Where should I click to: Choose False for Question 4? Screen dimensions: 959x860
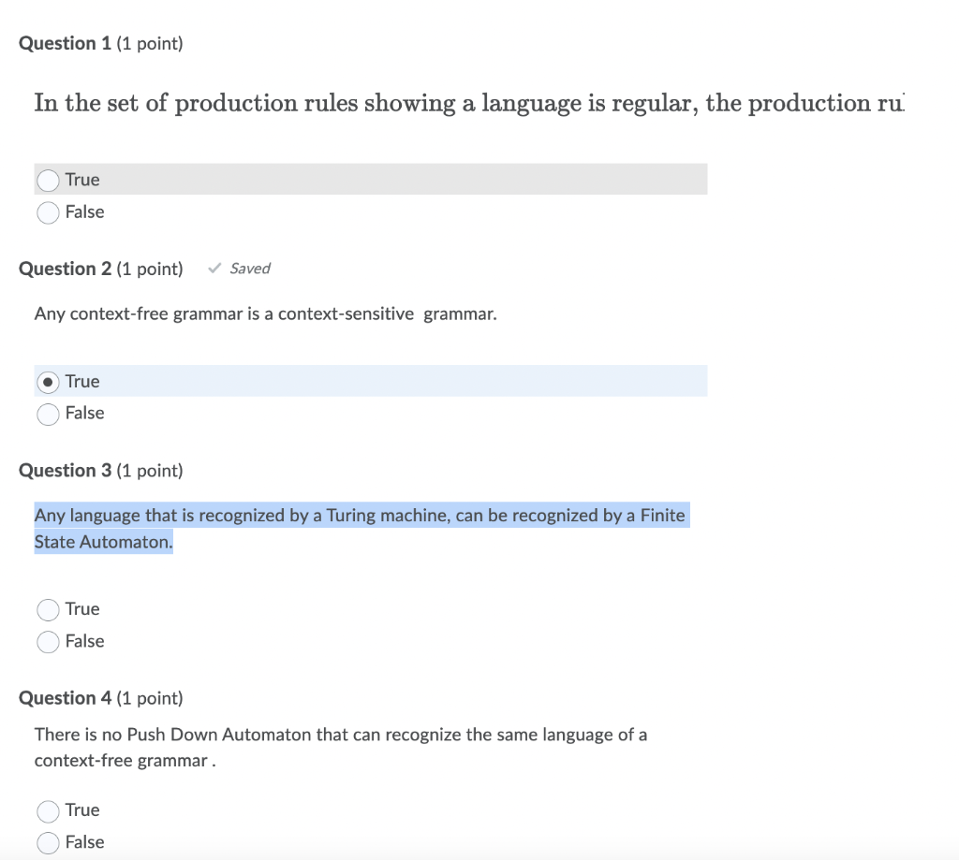48,842
